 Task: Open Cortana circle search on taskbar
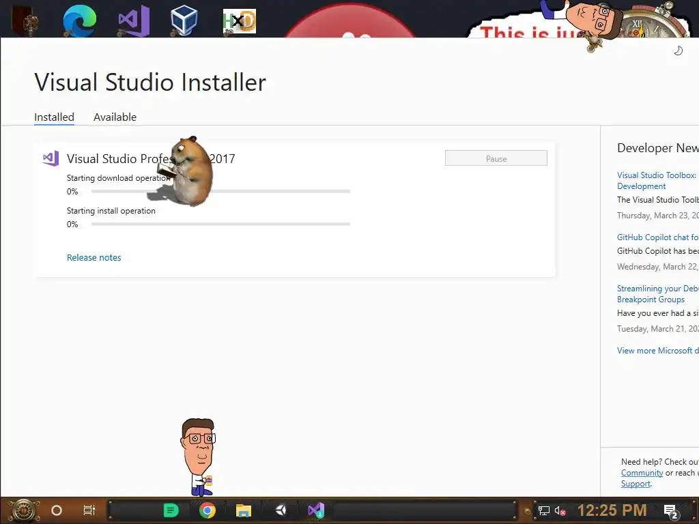[57, 510]
